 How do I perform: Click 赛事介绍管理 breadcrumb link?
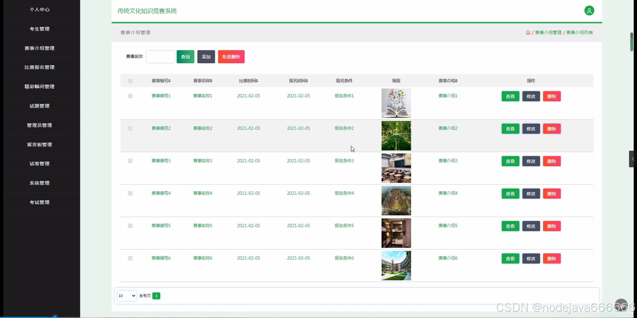[x=548, y=32]
